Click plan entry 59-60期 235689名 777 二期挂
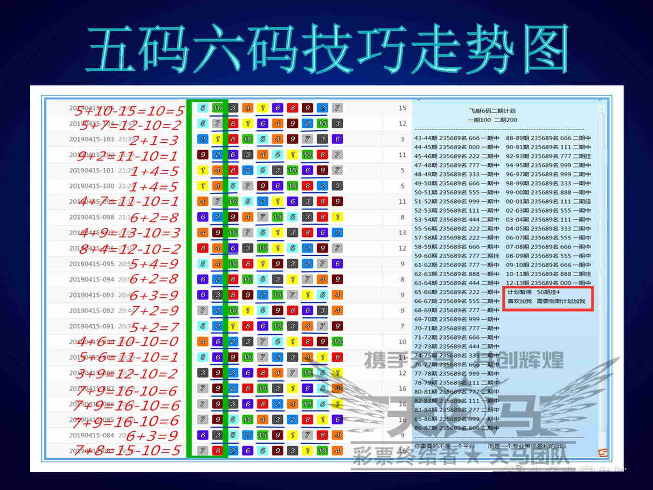This screenshot has width=653, height=490. [x=457, y=256]
